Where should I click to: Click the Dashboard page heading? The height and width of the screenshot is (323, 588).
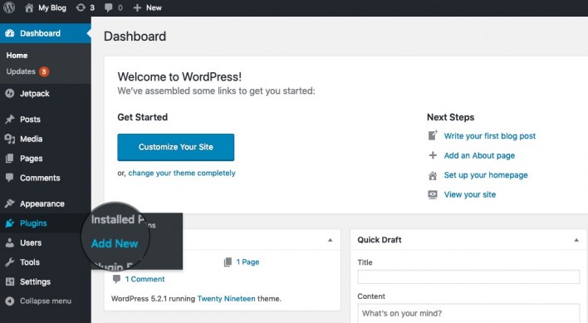click(x=135, y=37)
